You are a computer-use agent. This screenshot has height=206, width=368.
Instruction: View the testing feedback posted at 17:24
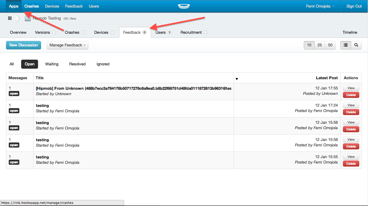pos(351,105)
